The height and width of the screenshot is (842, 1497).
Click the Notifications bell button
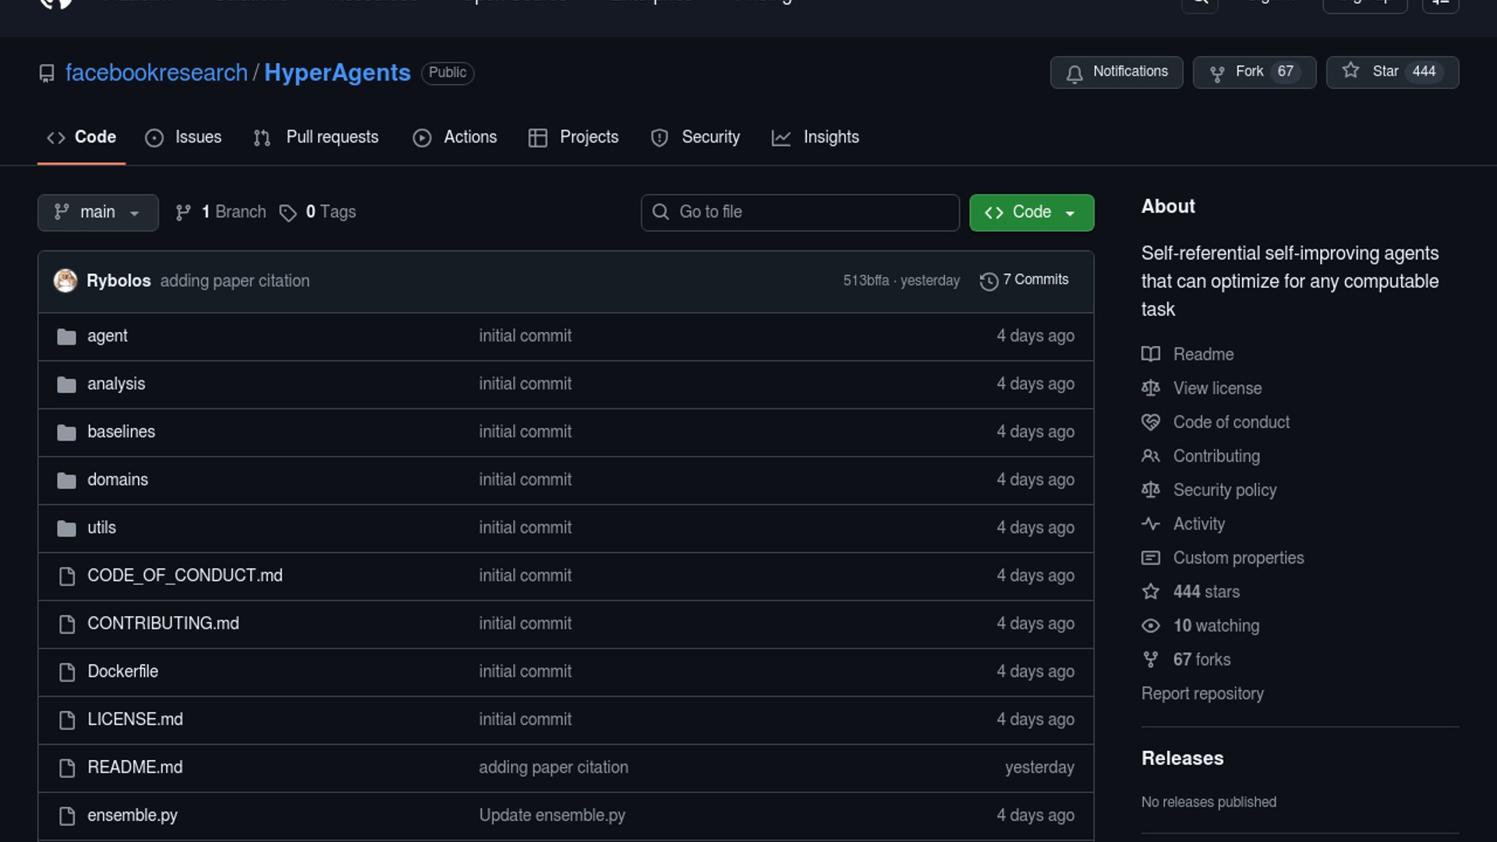(1116, 72)
